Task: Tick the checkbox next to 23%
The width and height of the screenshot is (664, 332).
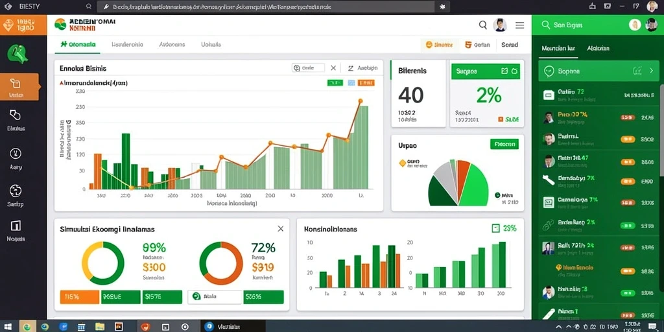Action: pyautogui.click(x=496, y=229)
